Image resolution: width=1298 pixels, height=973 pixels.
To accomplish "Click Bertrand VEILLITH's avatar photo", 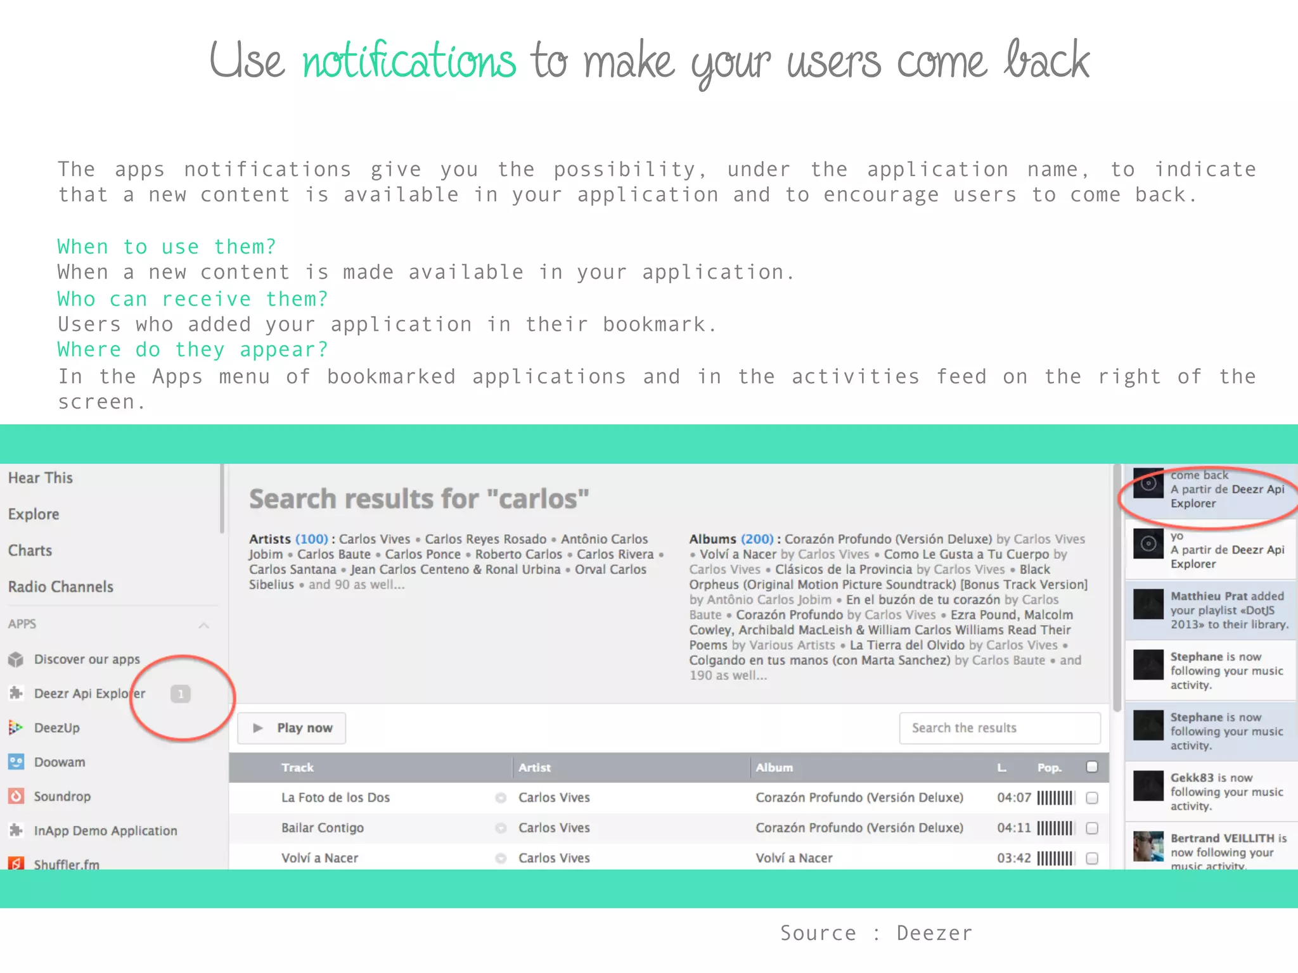I will pos(1148,846).
